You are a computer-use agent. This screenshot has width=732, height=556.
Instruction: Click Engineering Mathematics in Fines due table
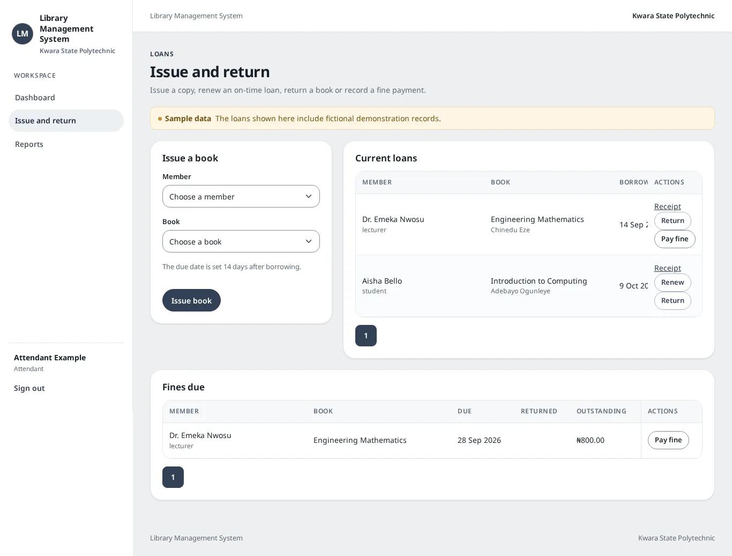coord(360,440)
